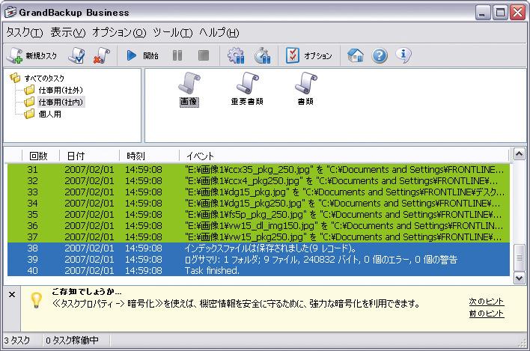Close the hint panel with the X
530x351 pixels.
point(12,295)
